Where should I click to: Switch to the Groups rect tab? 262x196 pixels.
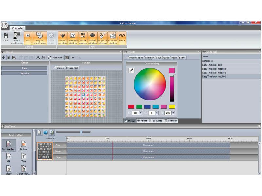point(72,68)
